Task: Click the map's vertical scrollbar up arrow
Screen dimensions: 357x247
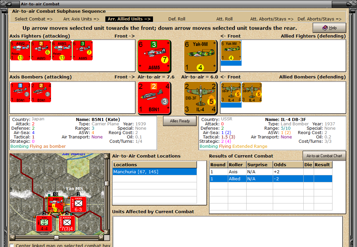Action: coord(107,156)
